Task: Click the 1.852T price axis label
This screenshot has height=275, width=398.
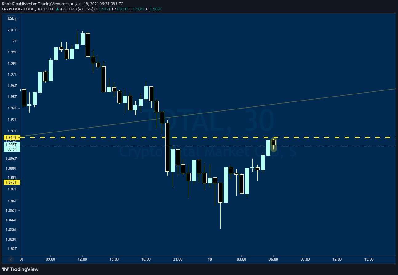Action: point(12,211)
